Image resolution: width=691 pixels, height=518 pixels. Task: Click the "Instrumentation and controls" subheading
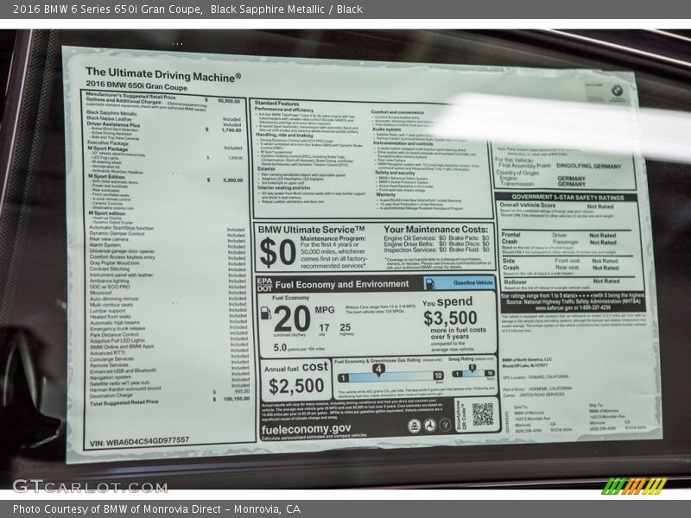(403, 143)
